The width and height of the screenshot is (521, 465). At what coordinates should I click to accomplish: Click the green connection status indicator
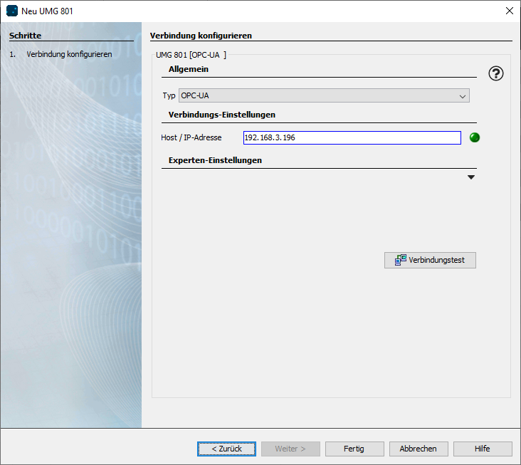(x=475, y=137)
